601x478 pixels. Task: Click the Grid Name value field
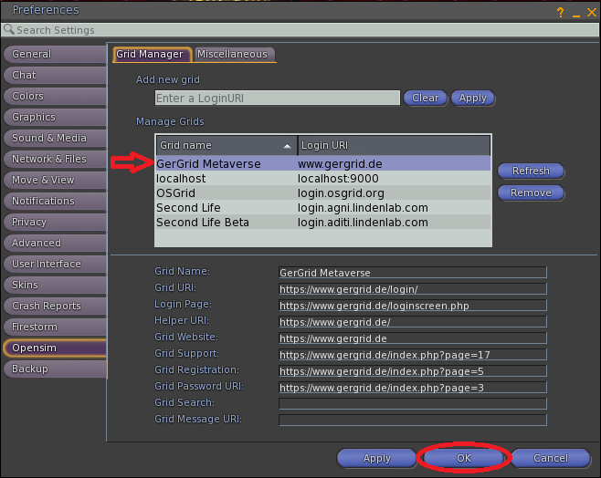point(413,273)
